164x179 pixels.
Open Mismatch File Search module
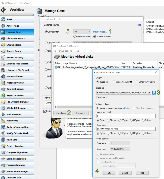pyautogui.click(x=17, y=70)
